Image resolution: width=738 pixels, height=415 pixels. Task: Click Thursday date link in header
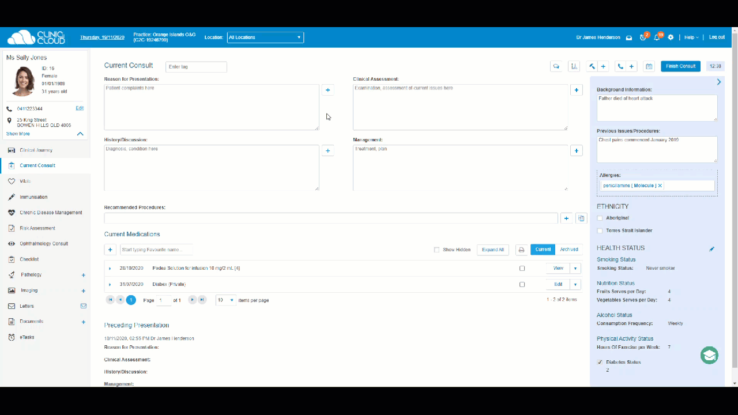102,37
